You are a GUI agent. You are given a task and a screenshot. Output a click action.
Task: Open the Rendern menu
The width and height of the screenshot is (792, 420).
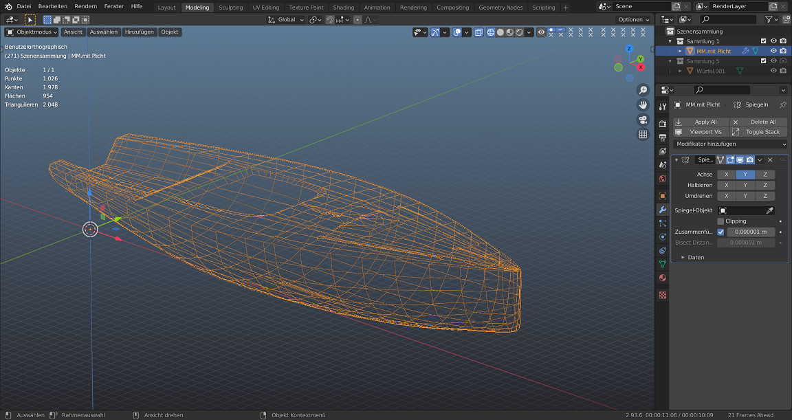point(85,7)
